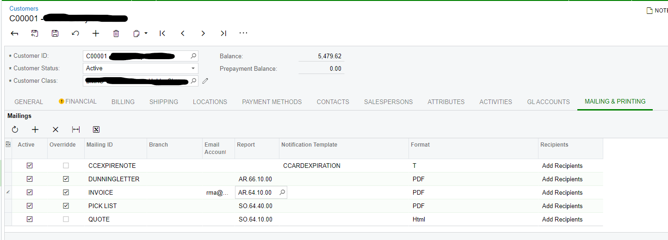This screenshot has height=240, width=668.
Task: Click the Customers breadcrumb link
Action: pyautogui.click(x=24, y=8)
